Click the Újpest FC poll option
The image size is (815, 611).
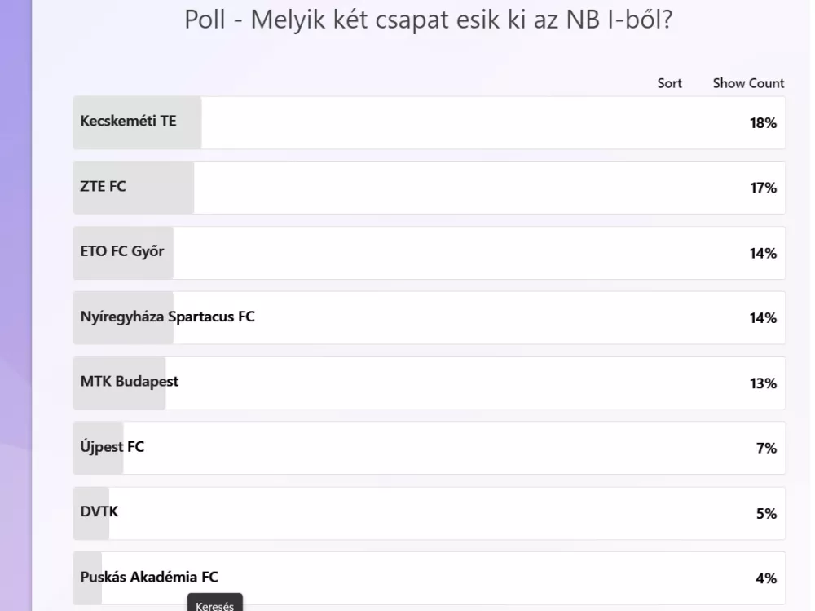point(429,448)
